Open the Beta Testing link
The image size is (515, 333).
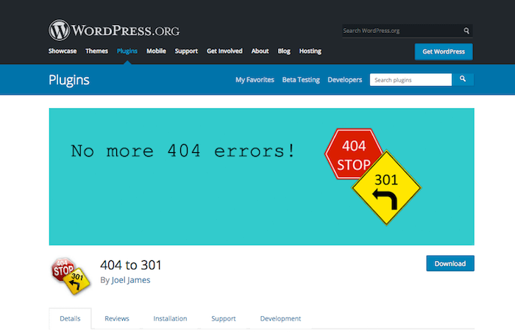click(301, 79)
